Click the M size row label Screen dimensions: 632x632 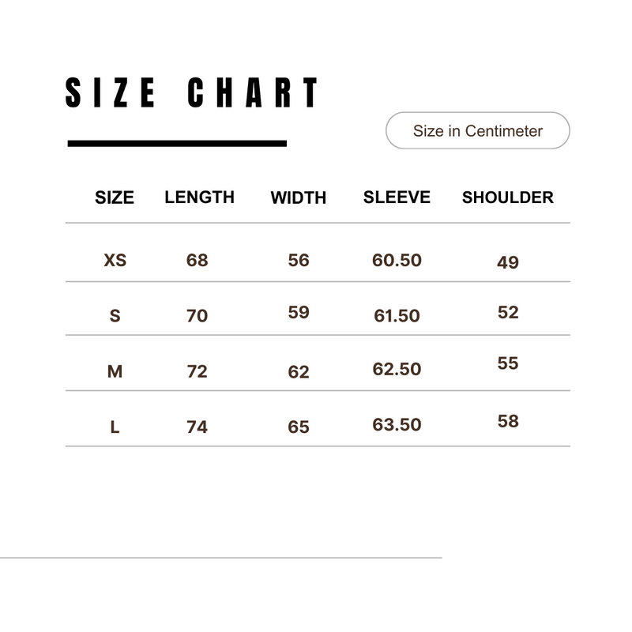point(115,371)
